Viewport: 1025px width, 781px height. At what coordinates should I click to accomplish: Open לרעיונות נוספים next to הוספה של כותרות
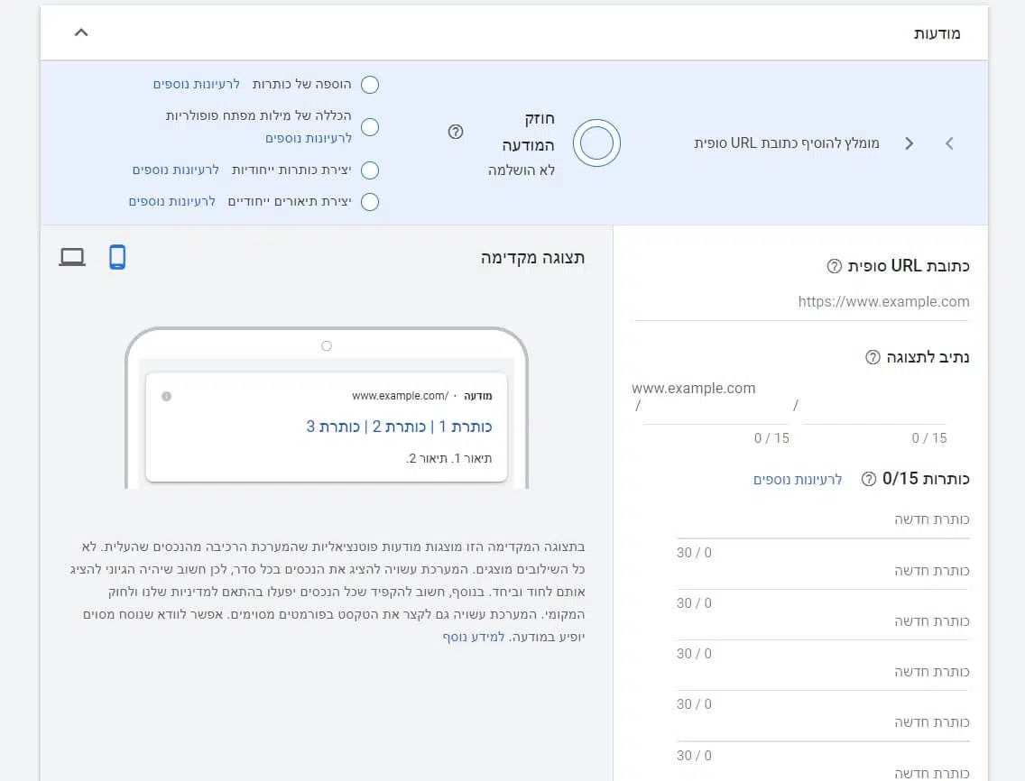click(x=196, y=84)
